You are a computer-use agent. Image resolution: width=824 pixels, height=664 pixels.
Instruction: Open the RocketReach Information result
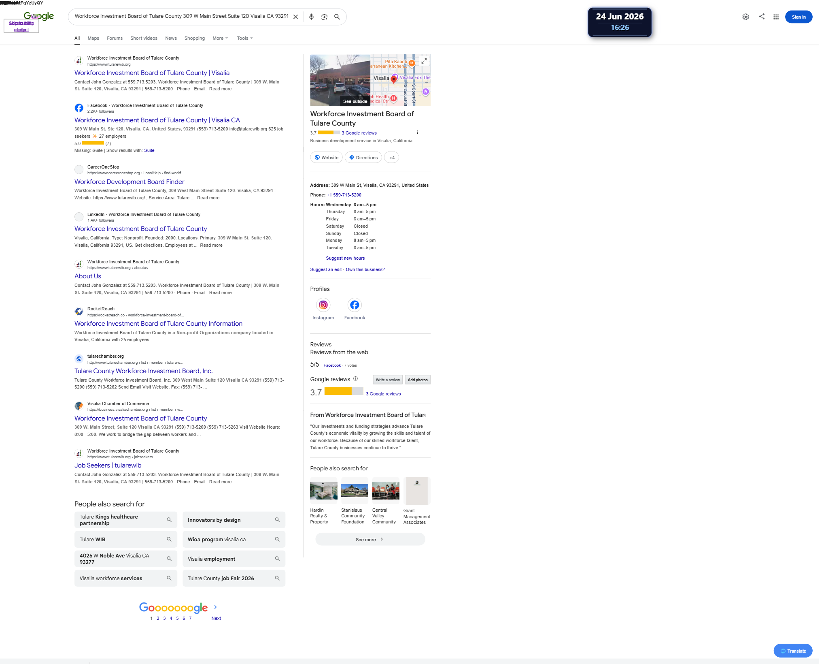(158, 324)
